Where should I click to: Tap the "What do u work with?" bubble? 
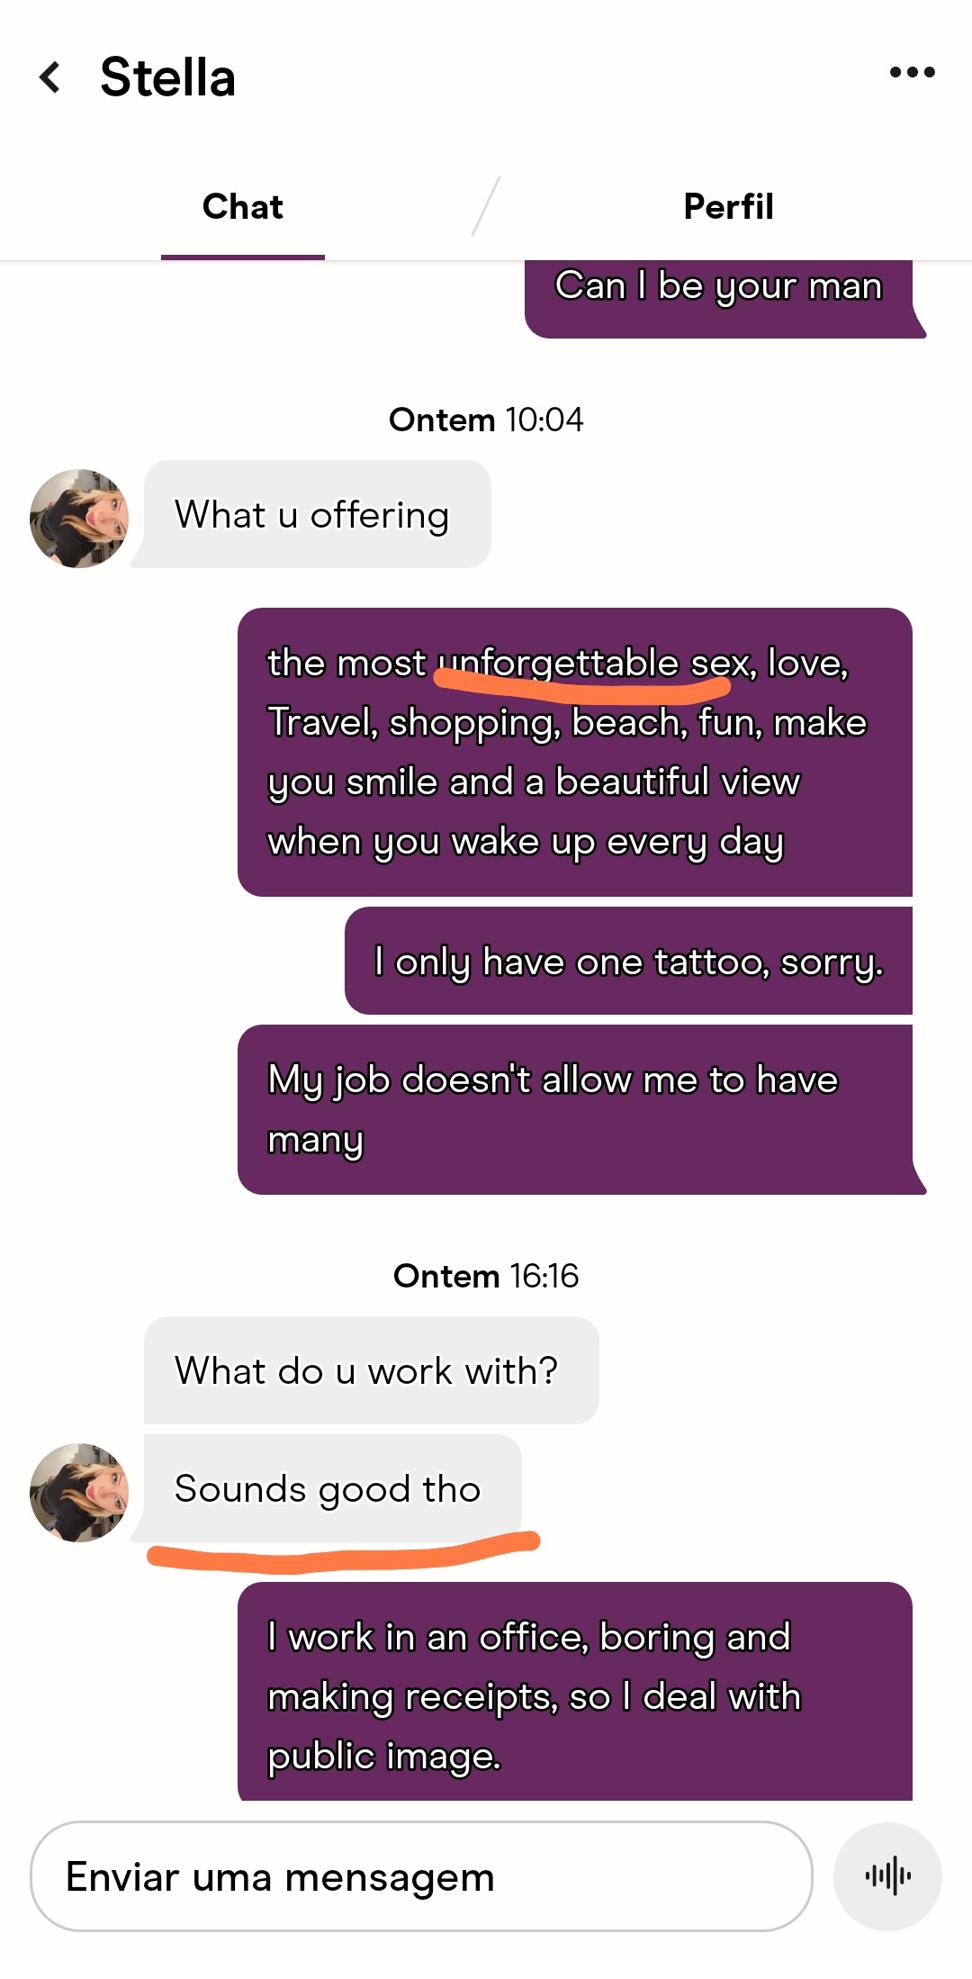371,1370
